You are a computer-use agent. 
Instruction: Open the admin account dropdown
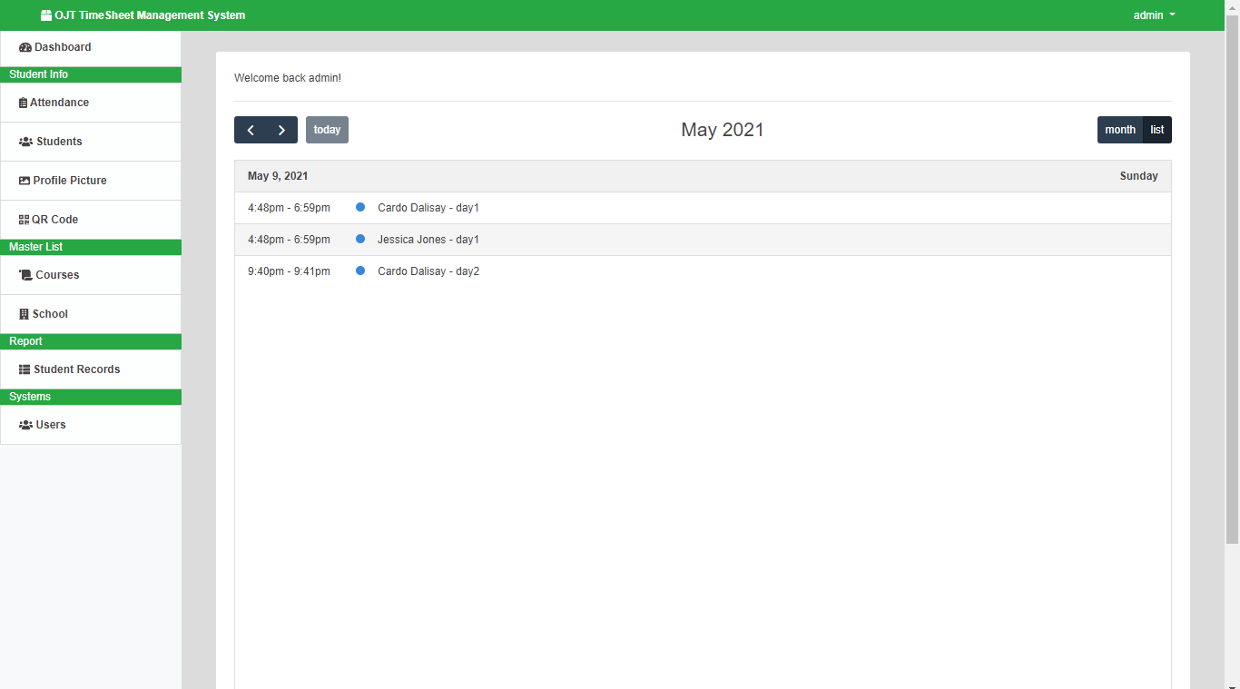pyautogui.click(x=1154, y=15)
